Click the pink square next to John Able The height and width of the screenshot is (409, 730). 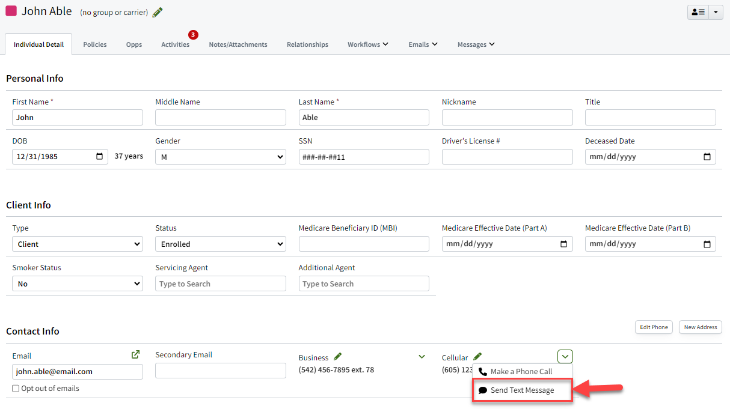tap(11, 11)
